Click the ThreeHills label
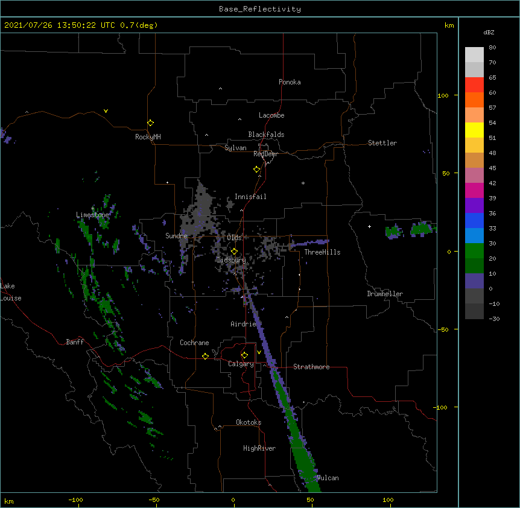This screenshot has width=520, height=508. pyautogui.click(x=322, y=252)
